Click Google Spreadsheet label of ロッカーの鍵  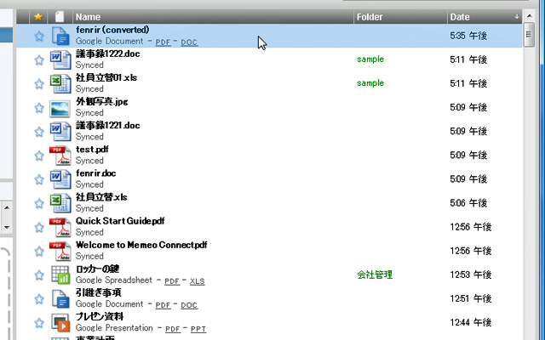pos(114,280)
